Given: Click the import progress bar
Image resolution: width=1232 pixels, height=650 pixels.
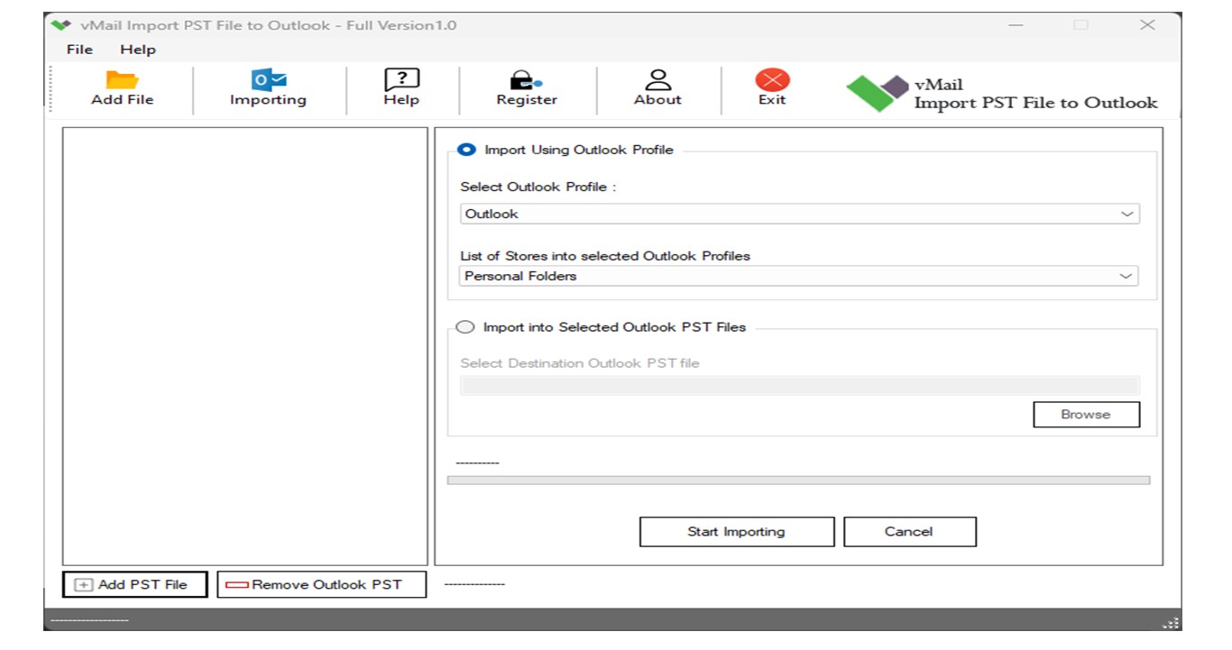Looking at the screenshot, I should (x=798, y=481).
